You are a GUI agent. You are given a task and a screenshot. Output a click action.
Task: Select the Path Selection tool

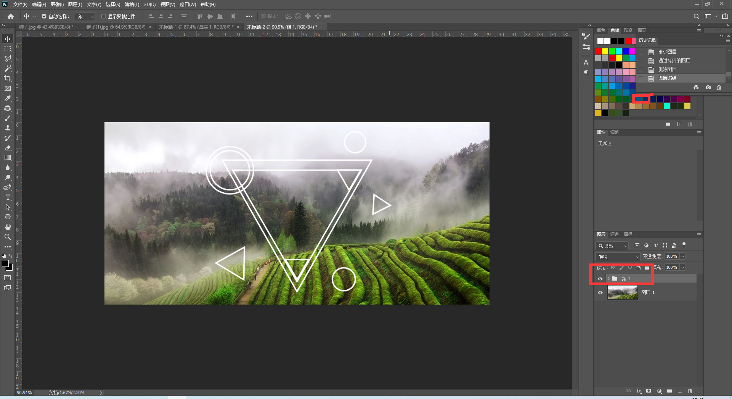pos(8,207)
